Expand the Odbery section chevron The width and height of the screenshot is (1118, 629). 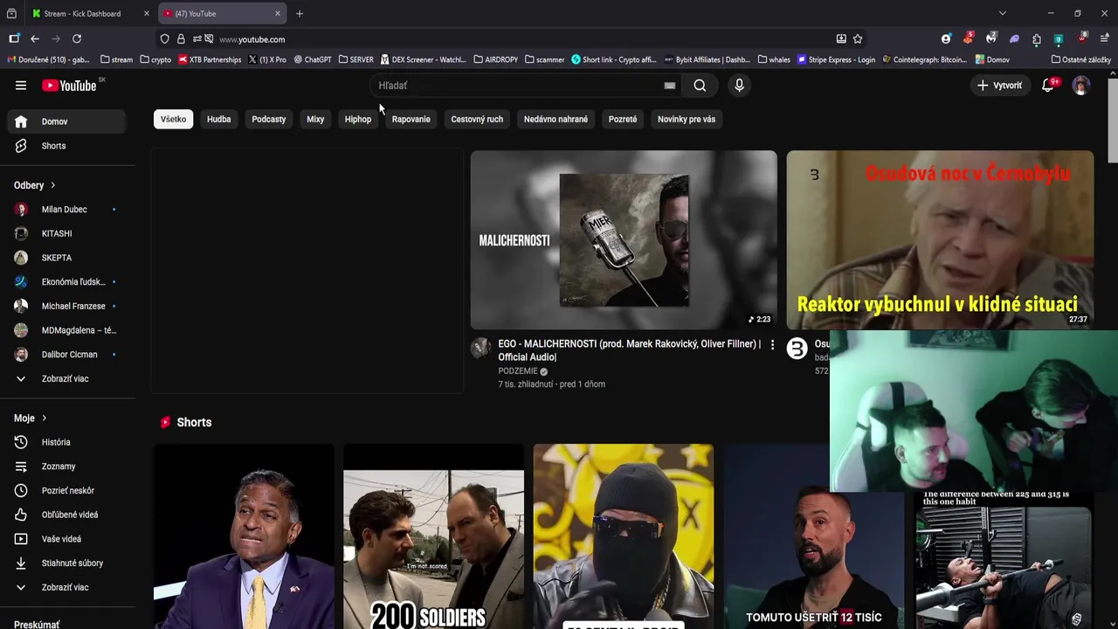(x=52, y=185)
